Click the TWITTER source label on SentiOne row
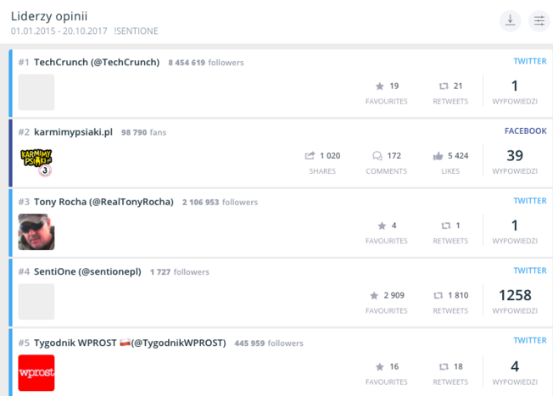The width and height of the screenshot is (553, 396). pyautogui.click(x=530, y=271)
